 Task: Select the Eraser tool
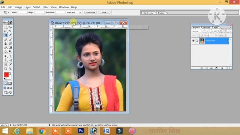pyautogui.click(x=6, y=48)
